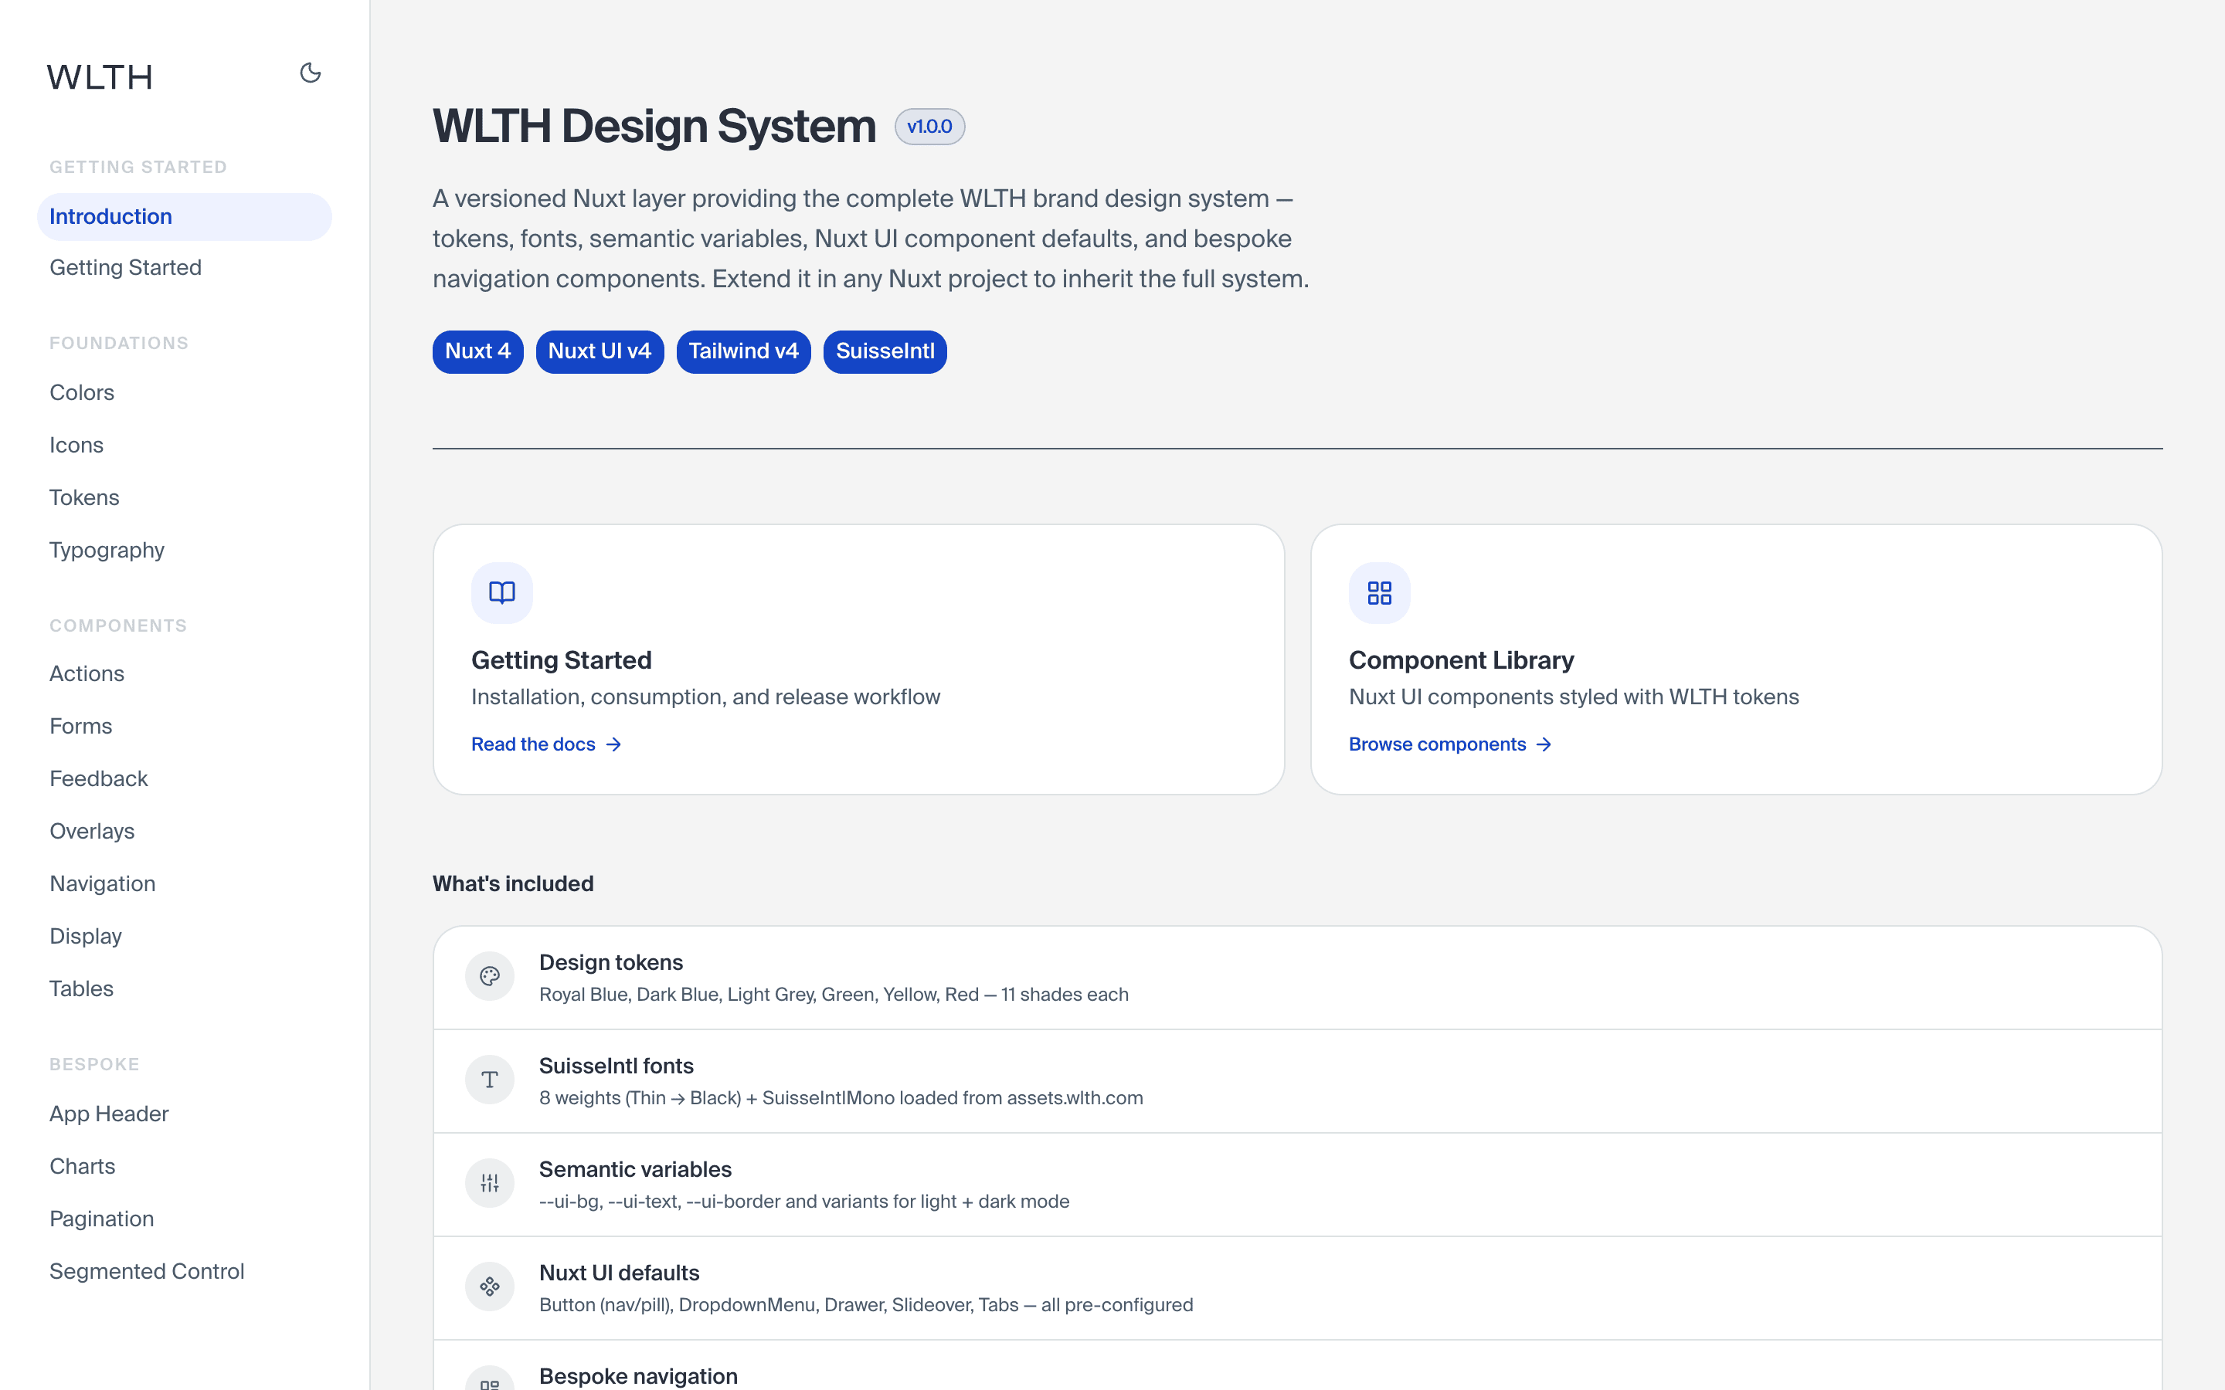Click the Design tokens row title
The image size is (2225, 1390).
click(x=611, y=962)
